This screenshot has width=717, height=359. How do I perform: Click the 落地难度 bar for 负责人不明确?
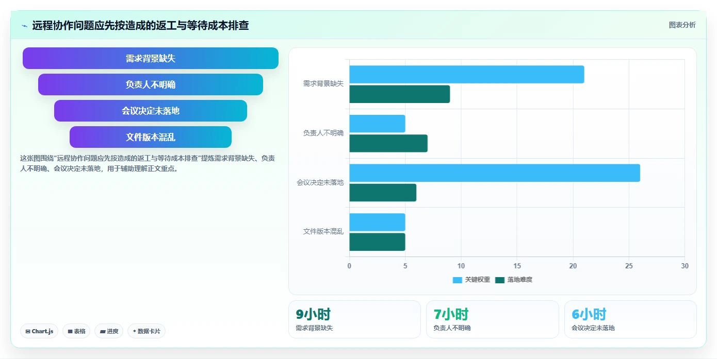pos(388,143)
